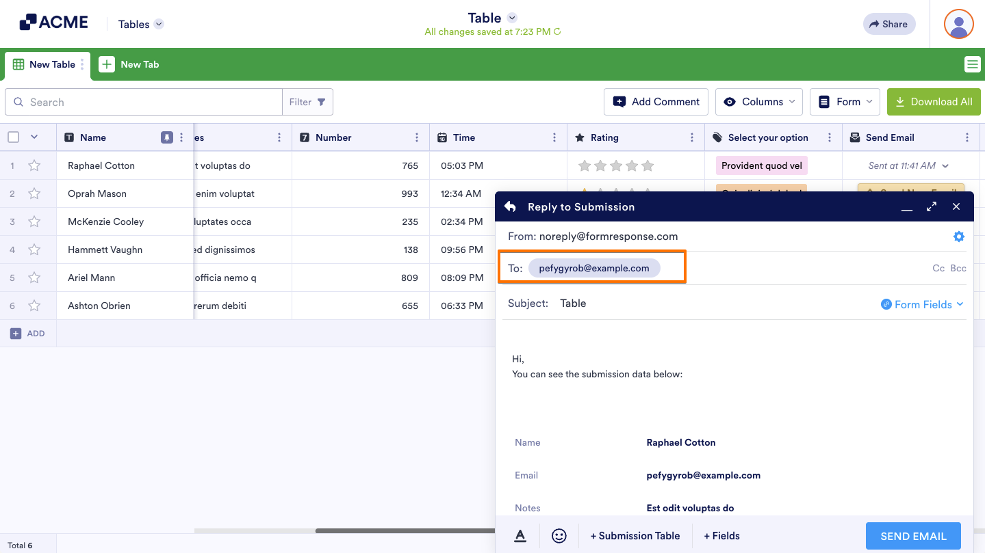
Task: Click the Rating column header
Action: click(x=636, y=137)
